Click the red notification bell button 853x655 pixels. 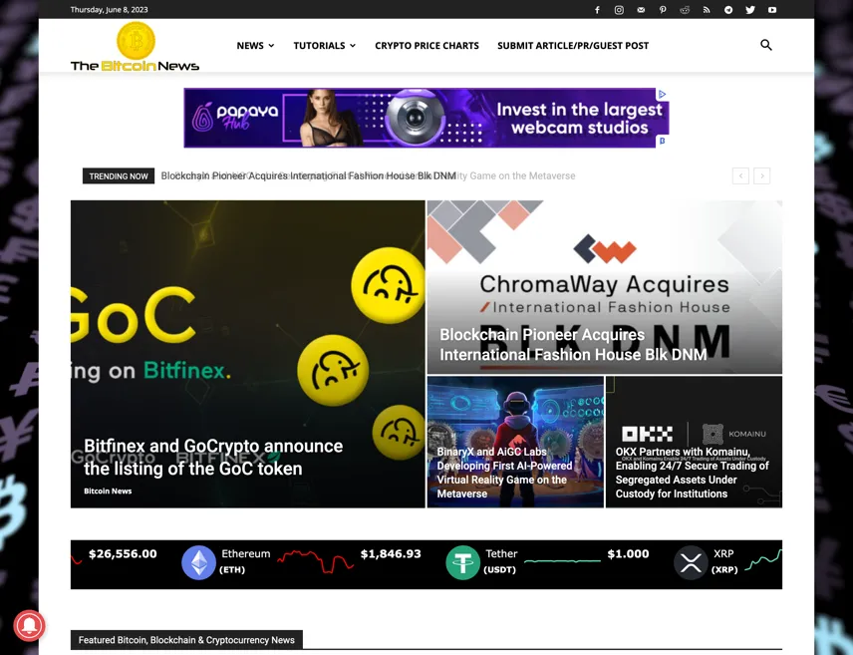click(x=29, y=625)
